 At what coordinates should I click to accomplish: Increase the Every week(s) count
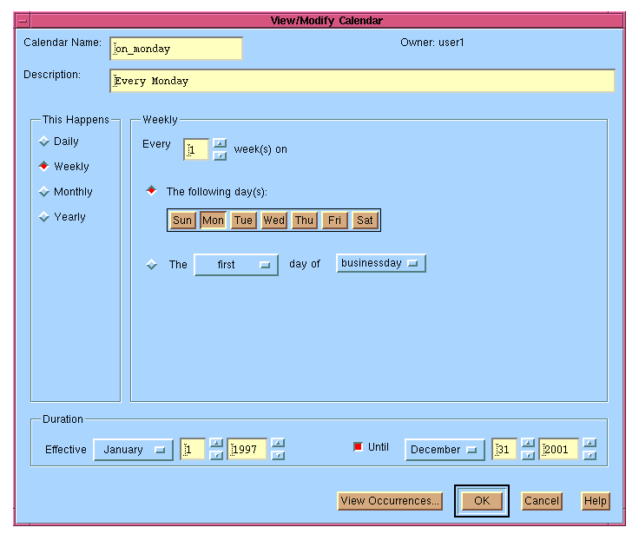click(220, 143)
